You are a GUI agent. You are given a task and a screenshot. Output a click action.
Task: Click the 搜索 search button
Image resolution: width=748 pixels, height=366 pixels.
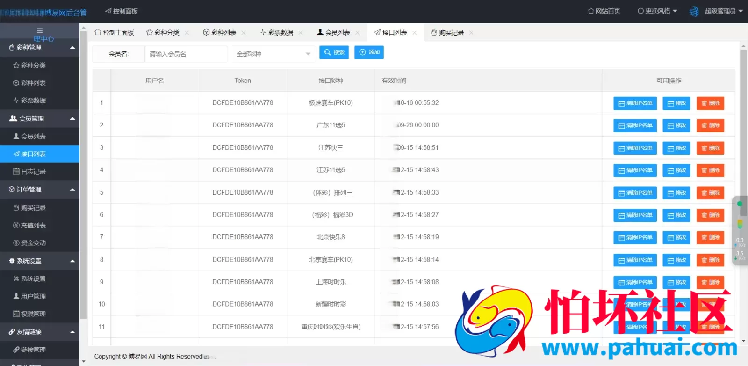[x=334, y=52]
